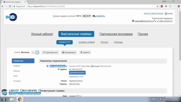The width and height of the screenshot is (181, 102).
Task: Toggle the server power switch
Action: 35,52
